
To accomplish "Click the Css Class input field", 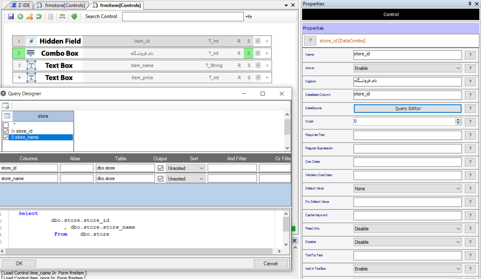I will pyautogui.click(x=407, y=162).
